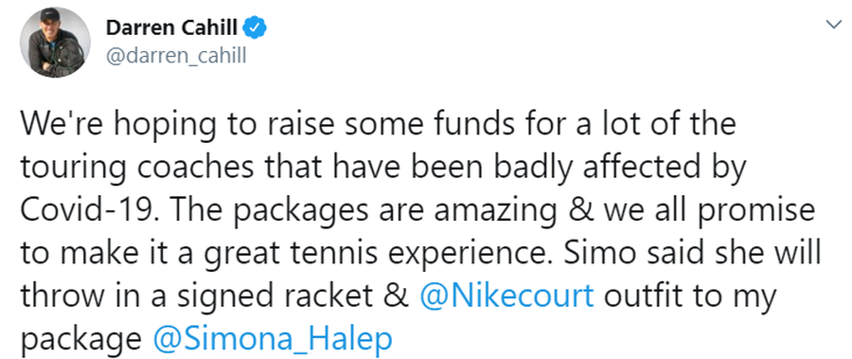Visit the @darren_cahill handle

click(x=176, y=56)
